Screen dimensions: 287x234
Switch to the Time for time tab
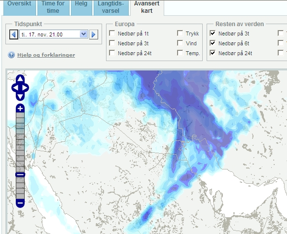click(53, 7)
